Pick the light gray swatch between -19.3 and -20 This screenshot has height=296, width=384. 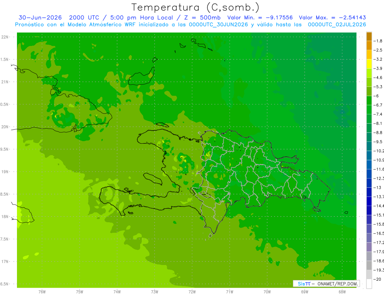(x=369, y=275)
